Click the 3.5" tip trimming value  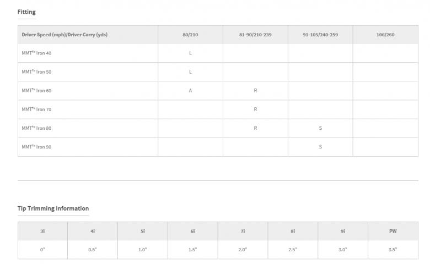[393, 250]
